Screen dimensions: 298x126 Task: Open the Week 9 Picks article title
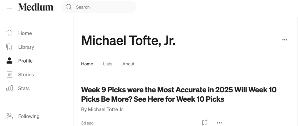[x=178, y=94]
